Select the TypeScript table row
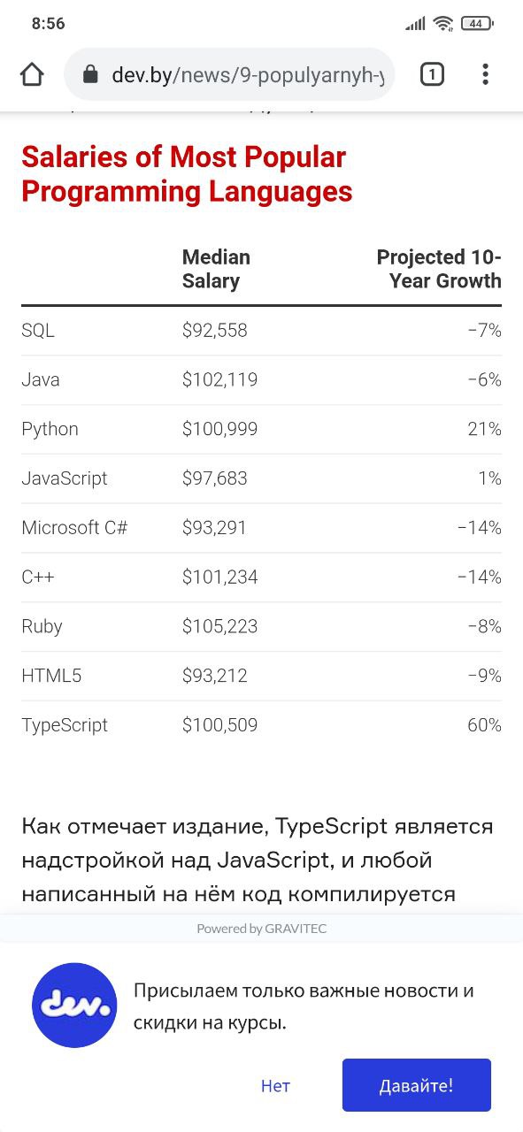Image resolution: width=523 pixels, height=1132 pixels. pyautogui.click(x=261, y=725)
